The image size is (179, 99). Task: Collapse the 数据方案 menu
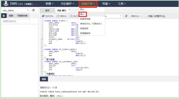(x=88, y=4)
